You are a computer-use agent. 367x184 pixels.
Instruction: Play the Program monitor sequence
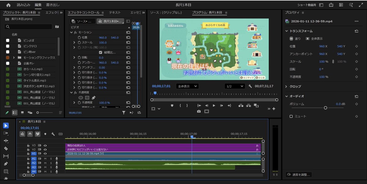(214, 106)
